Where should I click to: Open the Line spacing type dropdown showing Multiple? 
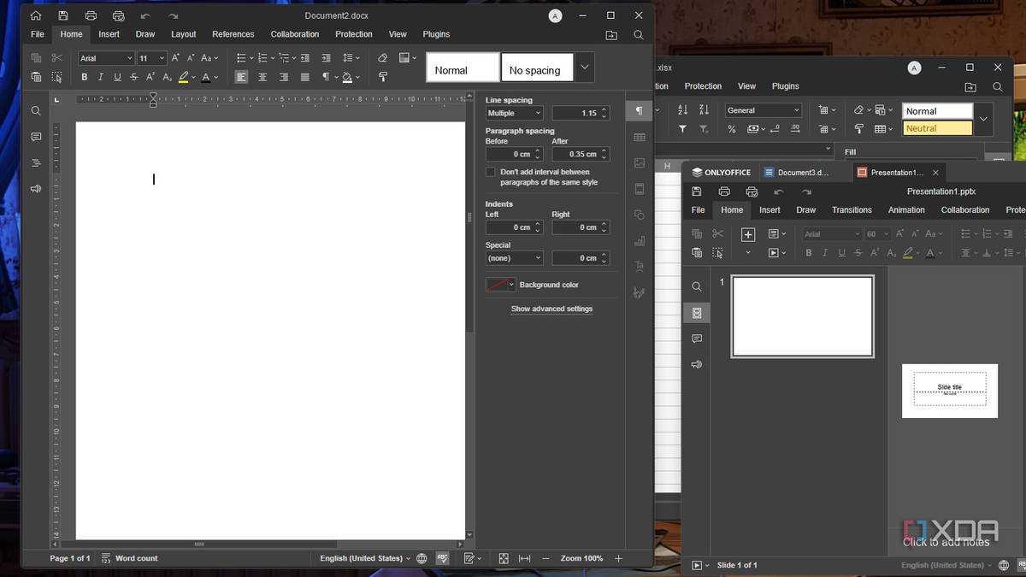[x=515, y=113]
